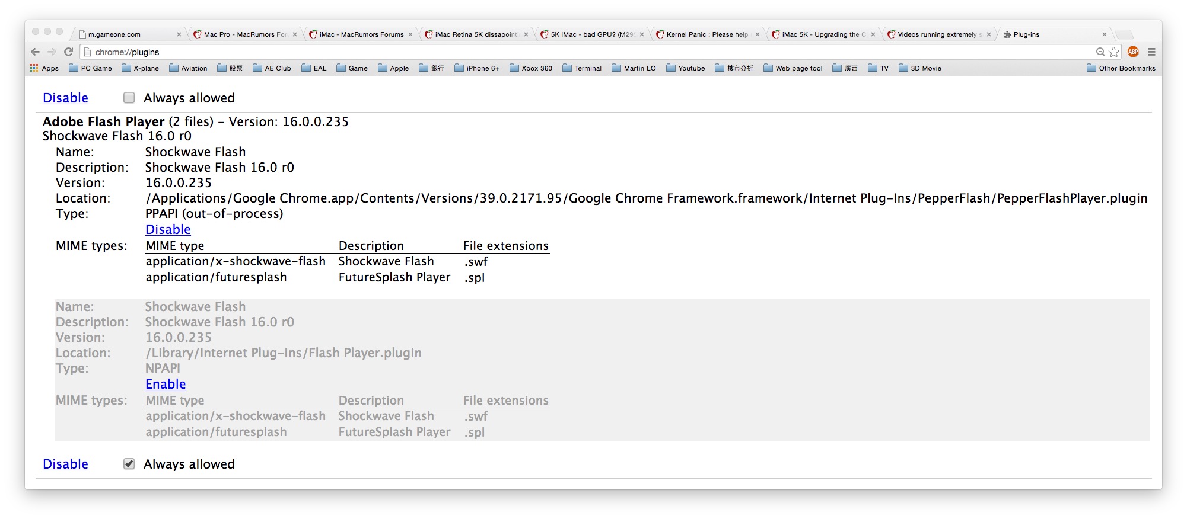The height and width of the screenshot is (519, 1187).
Task: Open the Game bookmarks folder
Action: 352,68
